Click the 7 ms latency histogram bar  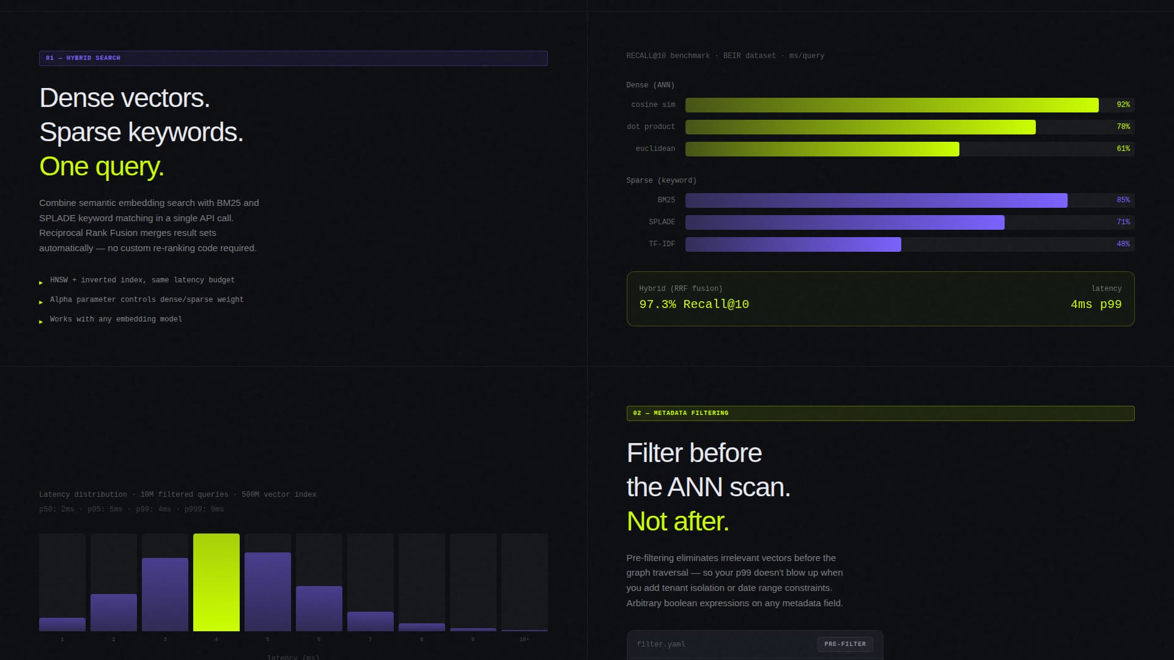click(x=371, y=621)
